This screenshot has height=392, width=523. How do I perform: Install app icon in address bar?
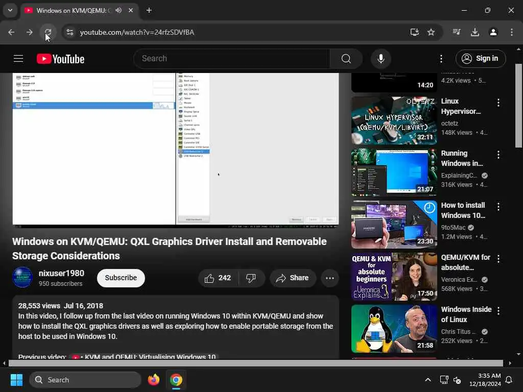(x=415, y=32)
